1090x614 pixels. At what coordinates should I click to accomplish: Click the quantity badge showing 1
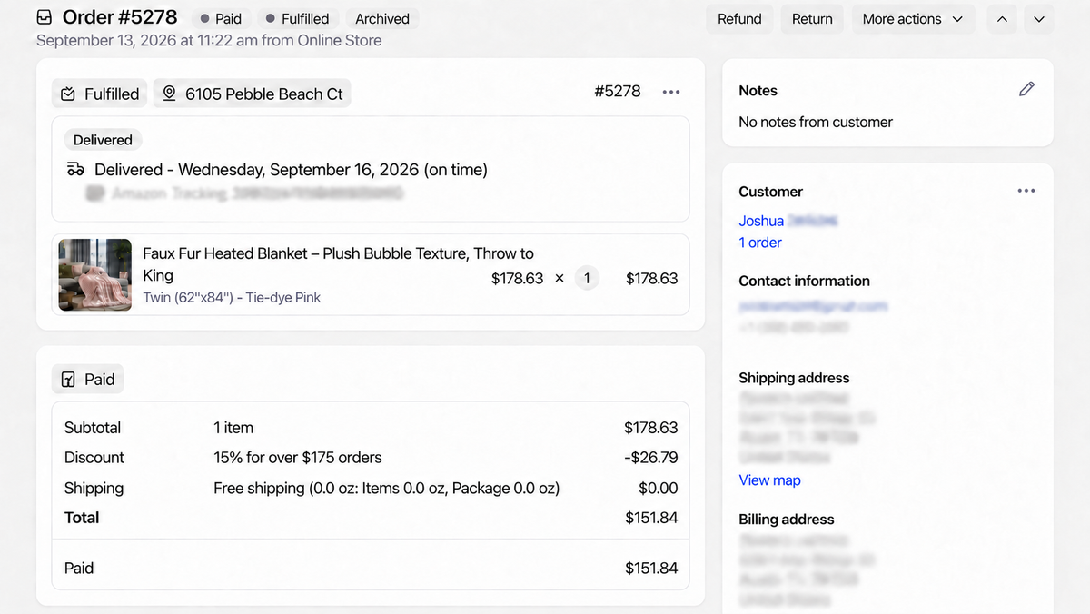[587, 279]
